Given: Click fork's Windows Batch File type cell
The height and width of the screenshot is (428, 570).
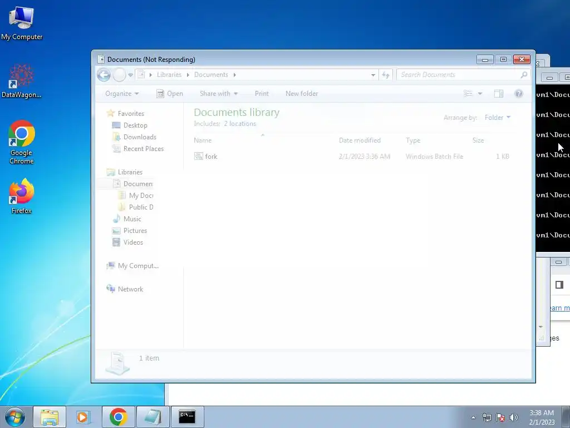Looking at the screenshot, I should point(434,157).
